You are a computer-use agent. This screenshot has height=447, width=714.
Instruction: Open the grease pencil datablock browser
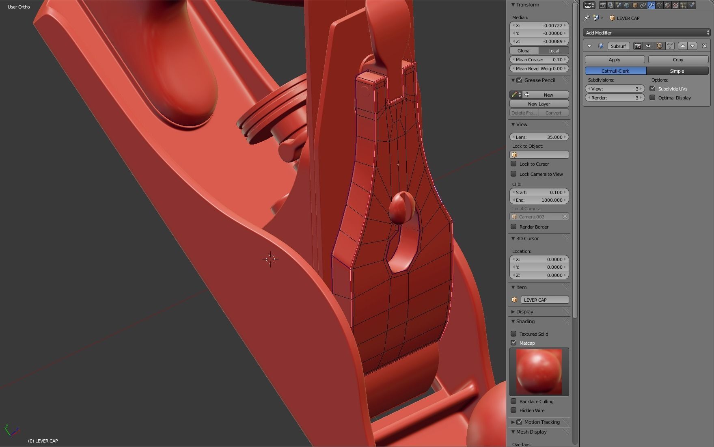(x=516, y=95)
